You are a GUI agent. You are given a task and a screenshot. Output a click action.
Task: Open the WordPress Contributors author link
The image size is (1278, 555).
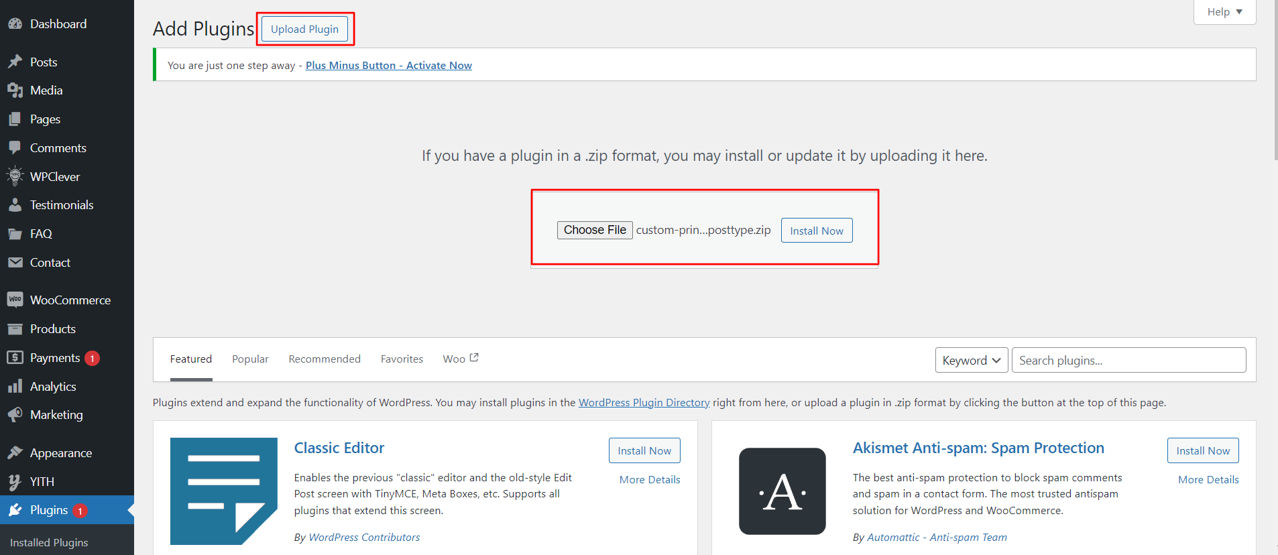(364, 537)
